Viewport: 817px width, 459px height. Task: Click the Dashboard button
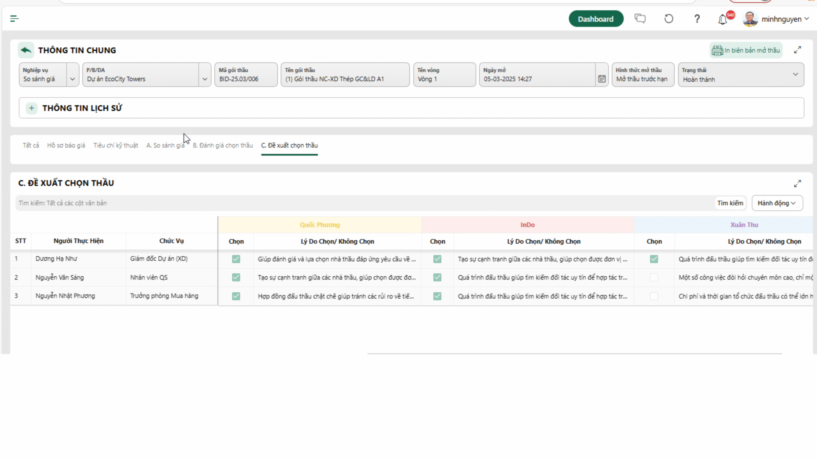click(x=596, y=19)
